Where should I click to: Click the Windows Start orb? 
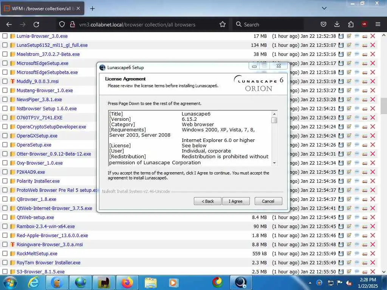9,282
